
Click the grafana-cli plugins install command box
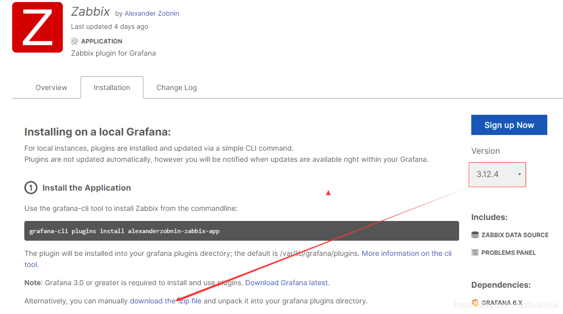tap(242, 231)
